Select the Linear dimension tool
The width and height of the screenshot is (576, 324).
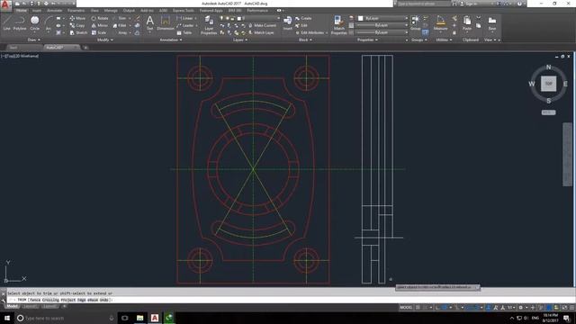click(184, 18)
